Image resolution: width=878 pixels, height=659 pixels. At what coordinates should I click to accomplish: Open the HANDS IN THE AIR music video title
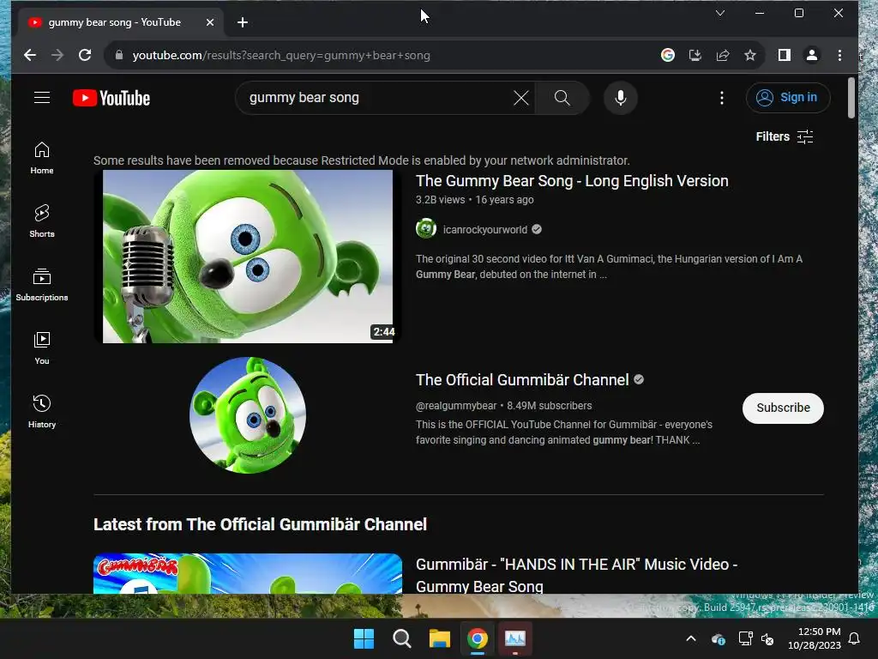pos(577,575)
